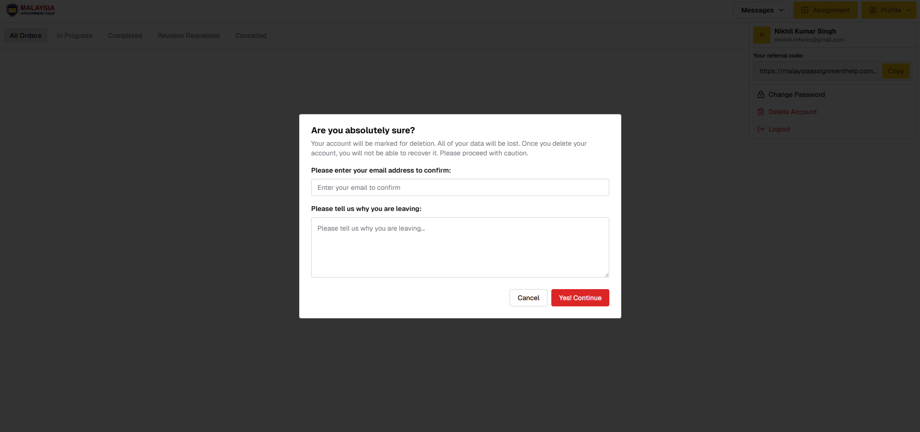Open the Completed orders tab
The image size is (920, 432).
tap(125, 35)
